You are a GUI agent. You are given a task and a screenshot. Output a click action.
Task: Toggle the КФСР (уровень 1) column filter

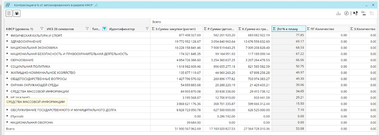point(41,29)
